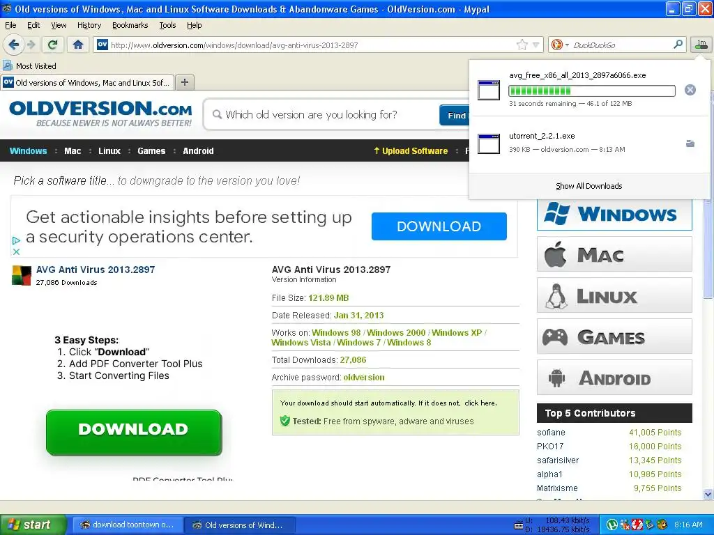Image resolution: width=714 pixels, height=535 pixels.
Task: Cancel the avg_free download
Action: pyautogui.click(x=690, y=90)
